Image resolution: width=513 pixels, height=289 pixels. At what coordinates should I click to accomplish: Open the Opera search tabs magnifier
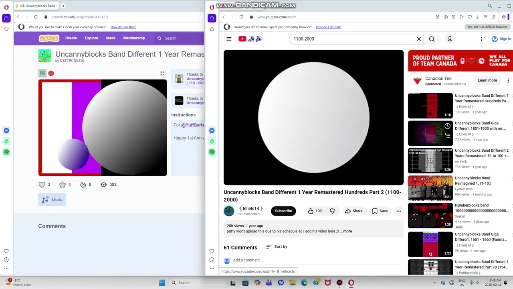tap(490, 6)
